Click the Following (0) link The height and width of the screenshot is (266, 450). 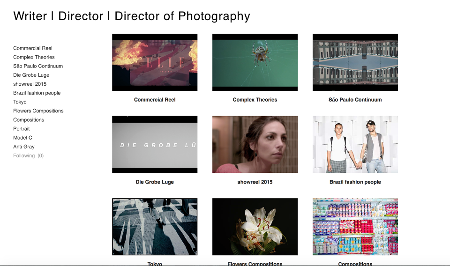click(29, 155)
